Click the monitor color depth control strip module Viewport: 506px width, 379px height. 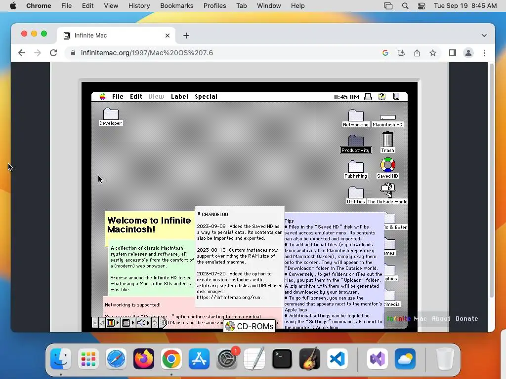(110, 323)
